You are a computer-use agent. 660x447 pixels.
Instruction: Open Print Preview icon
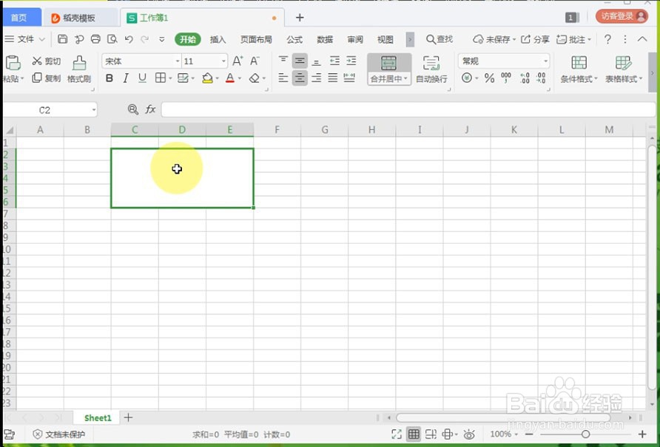pos(112,39)
